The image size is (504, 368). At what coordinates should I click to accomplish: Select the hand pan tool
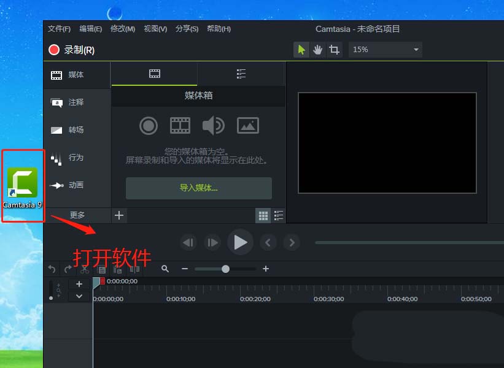click(317, 50)
